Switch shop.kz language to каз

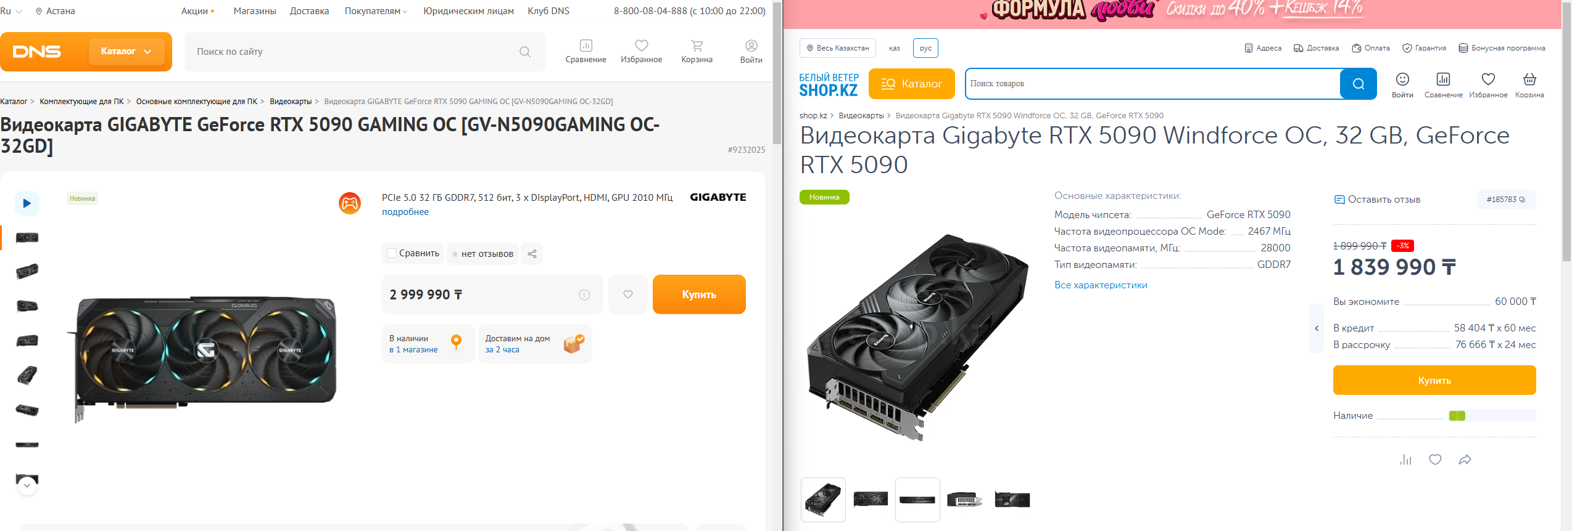(x=894, y=48)
